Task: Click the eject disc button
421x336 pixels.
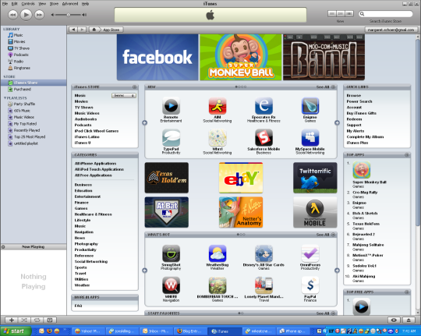Action: tap(409, 320)
